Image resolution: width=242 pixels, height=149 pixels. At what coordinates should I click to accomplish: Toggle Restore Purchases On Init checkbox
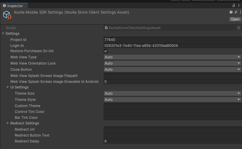tap(106, 51)
